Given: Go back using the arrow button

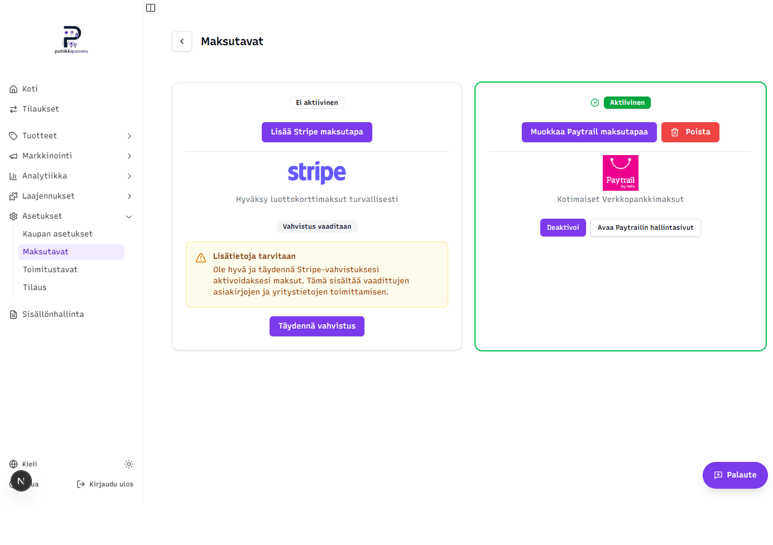Looking at the screenshot, I should [182, 41].
